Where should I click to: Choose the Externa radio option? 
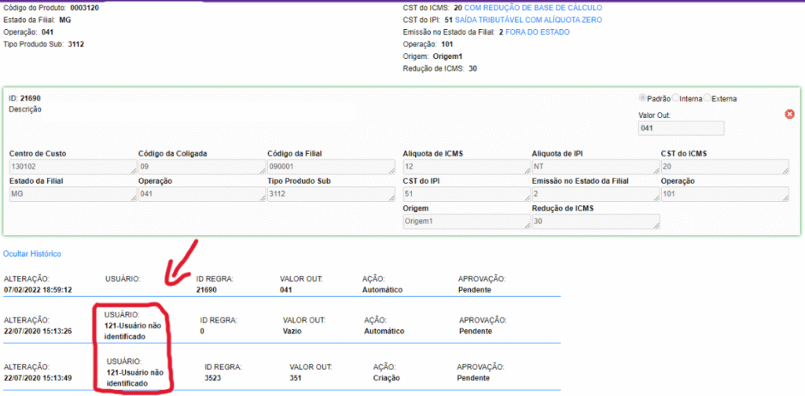[x=707, y=98]
